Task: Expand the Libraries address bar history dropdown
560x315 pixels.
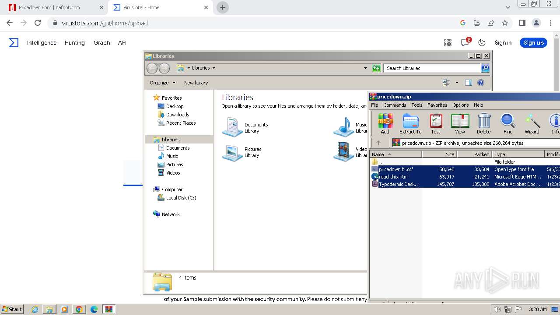Action: (x=365, y=68)
